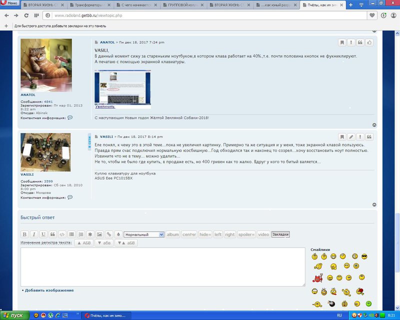Click the Bold formatting button
This screenshot has height=320, width=400.
[x=24, y=234]
